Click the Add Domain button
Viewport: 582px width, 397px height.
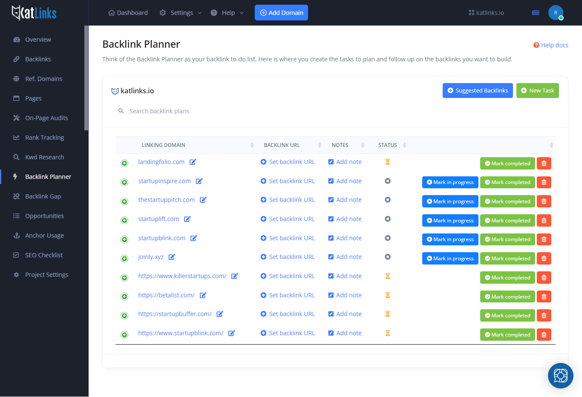pos(281,13)
